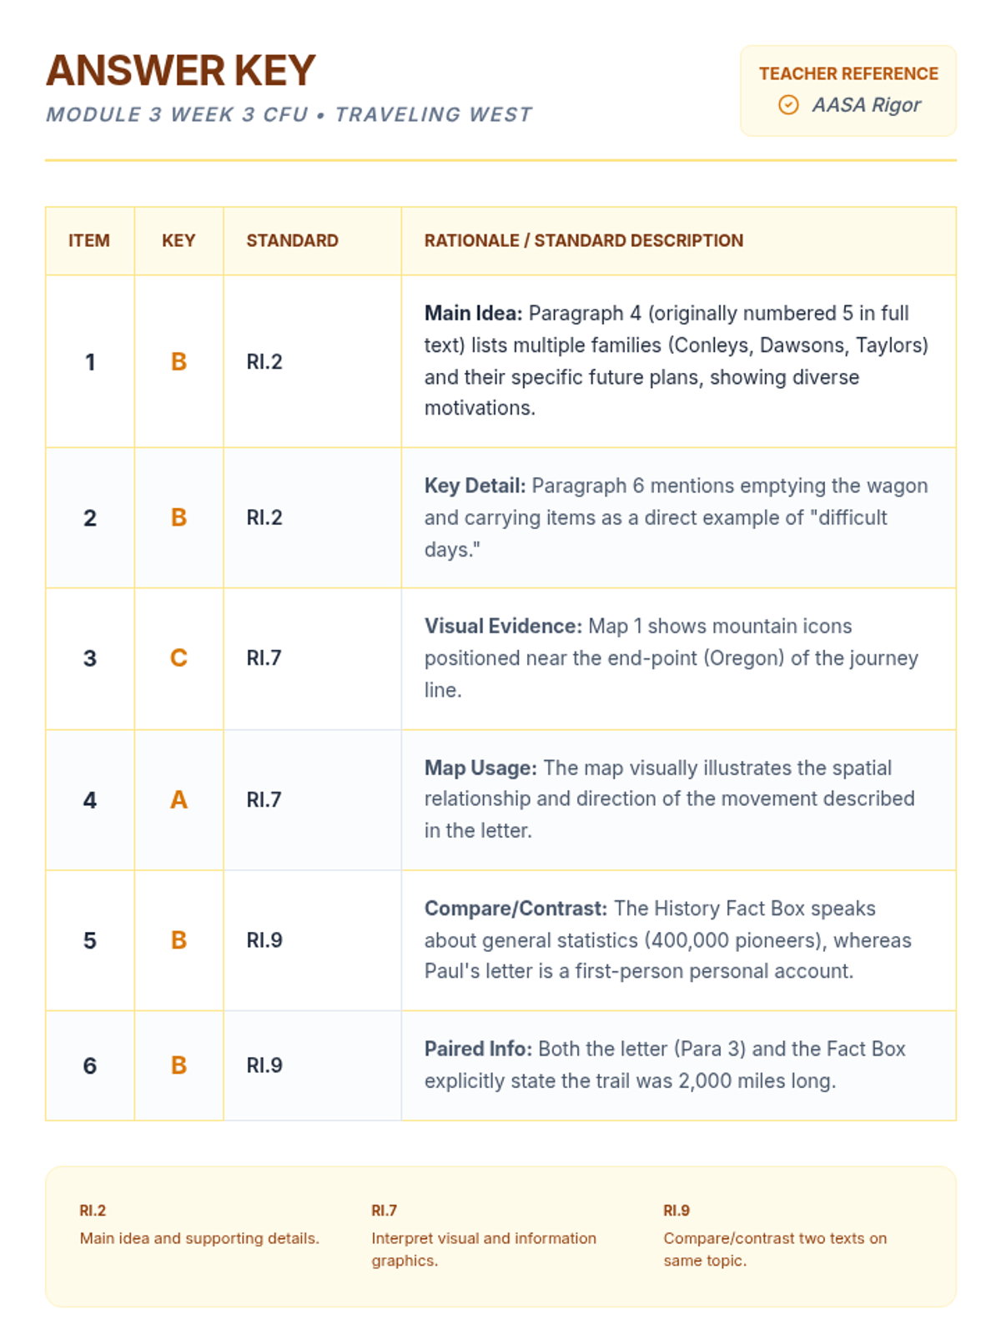The height and width of the screenshot is (1335, 1001).
Task: Click the RI.9 legend heading in footer
Action: [677, 1211]
